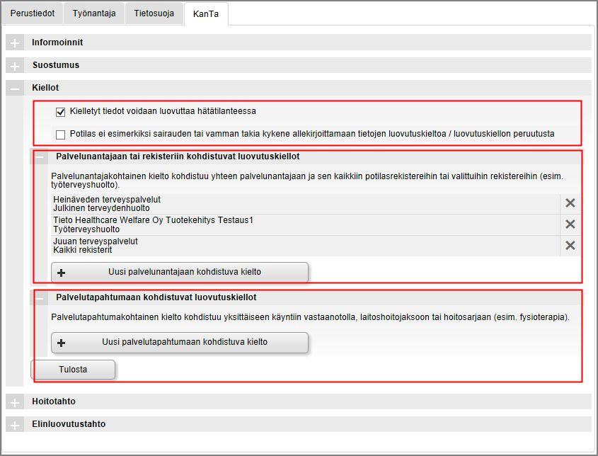This screenshot has height=456, width=598.
Task: Check the Potilas ei kykene allekirjoittamaan checkbox
Action: (60, 135)
